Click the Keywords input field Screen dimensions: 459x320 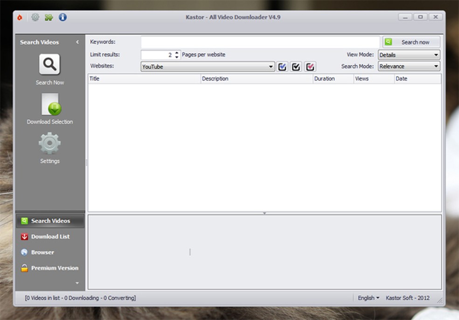coord(260,42)
